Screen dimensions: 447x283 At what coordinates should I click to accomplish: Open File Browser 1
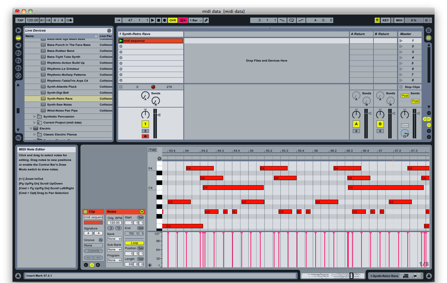(x=19, y=53)
